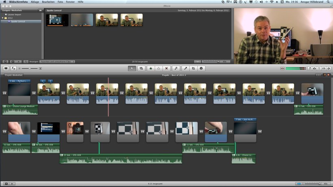Image resolution: width=333 pixels, height=187 pixels.
Task: Open the voiceover microphone tool
Action: (186, 68)
